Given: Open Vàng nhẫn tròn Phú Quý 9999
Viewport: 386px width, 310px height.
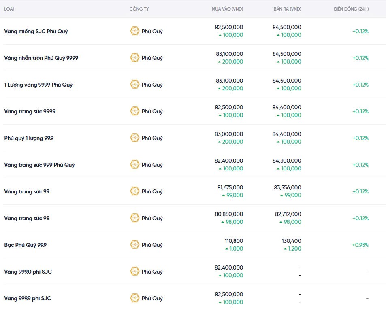Looking at the screenshot, I should tap(41, 58).
